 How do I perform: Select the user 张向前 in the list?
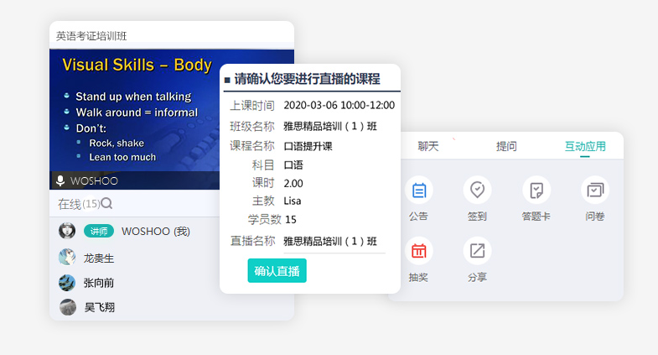[x=99, y=283]
